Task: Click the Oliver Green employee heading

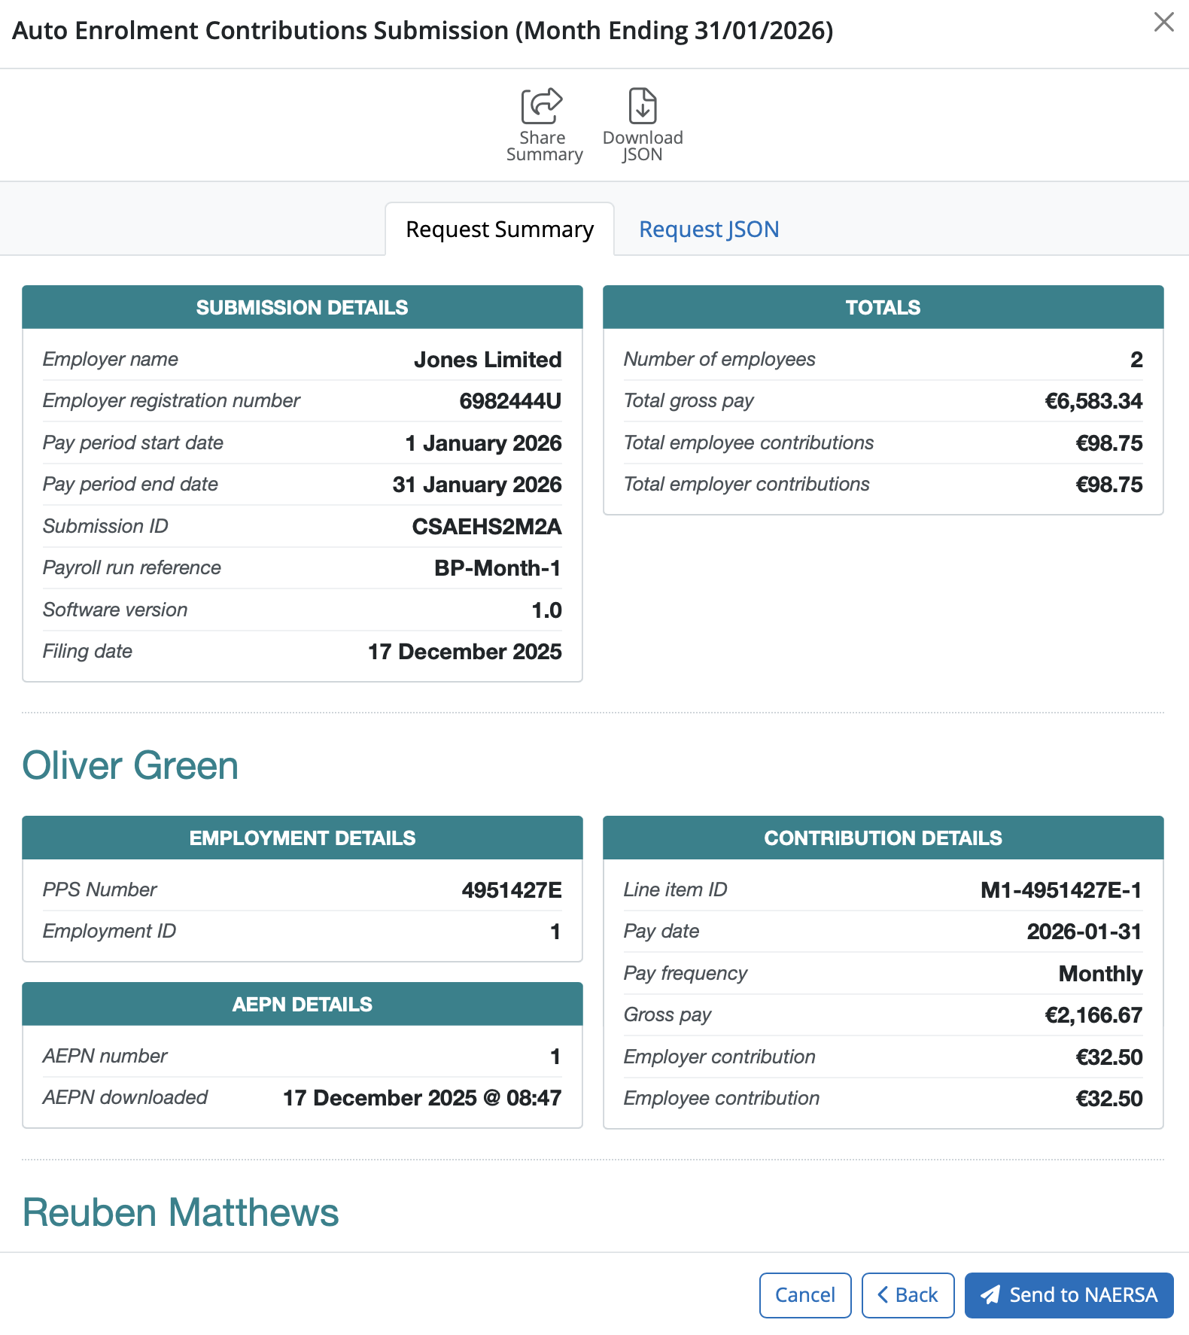Action: (x=130, y=766)
